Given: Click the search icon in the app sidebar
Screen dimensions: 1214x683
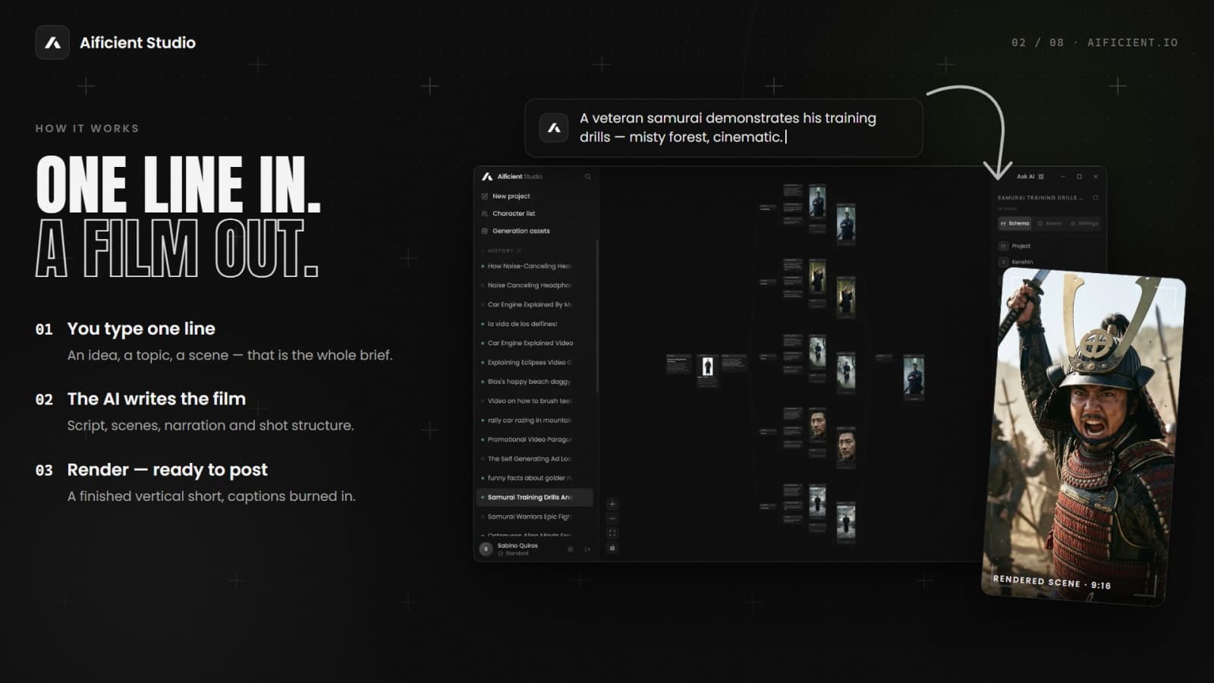Looking at the screenshot, I should pyautogui.click(x=587, y=177).
